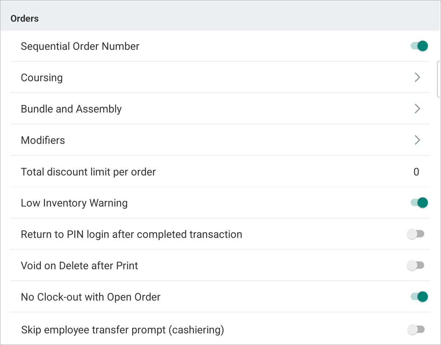Viewport: 441px width, 345px height.
Task: Click the total discount limit value 0
Action: (416, 171)
